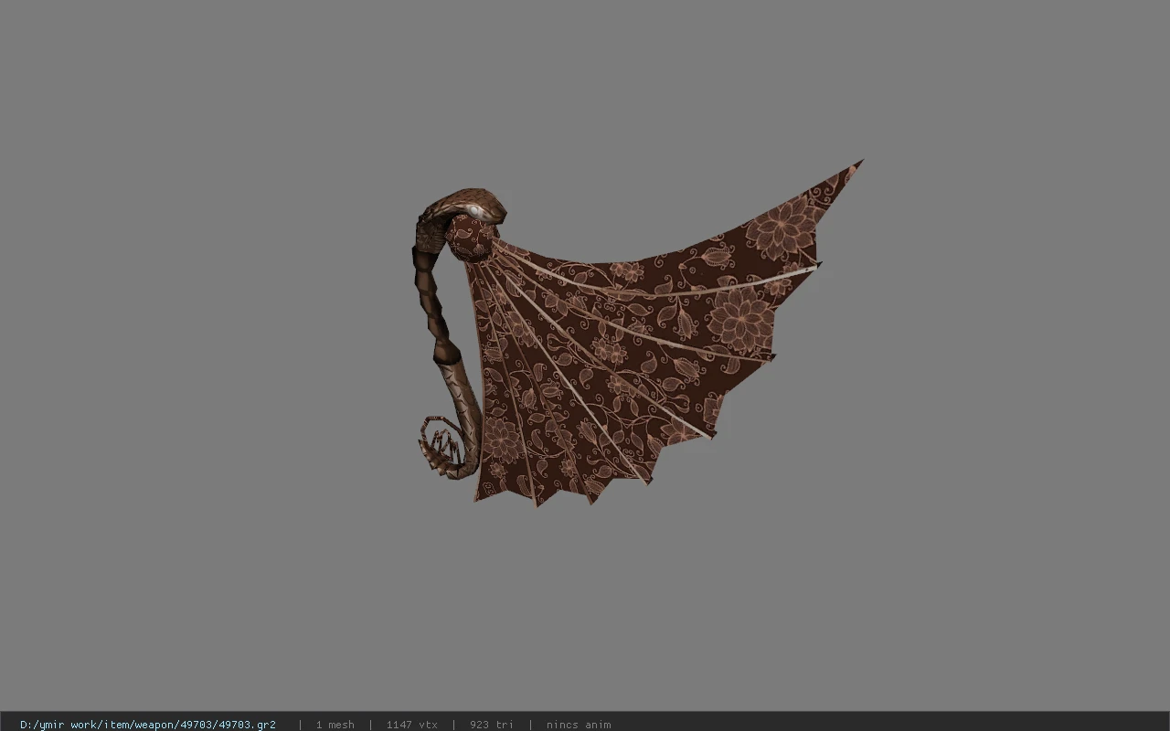
Task: Click the '1147 vtx' vertex count
Action: point(411,725)
